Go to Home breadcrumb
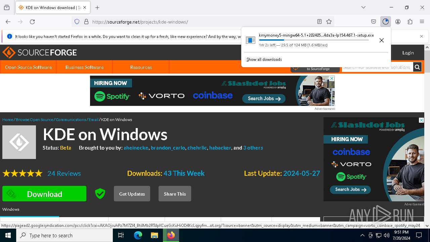Viewport: 430px width, 242px height. tap(8, 120)
